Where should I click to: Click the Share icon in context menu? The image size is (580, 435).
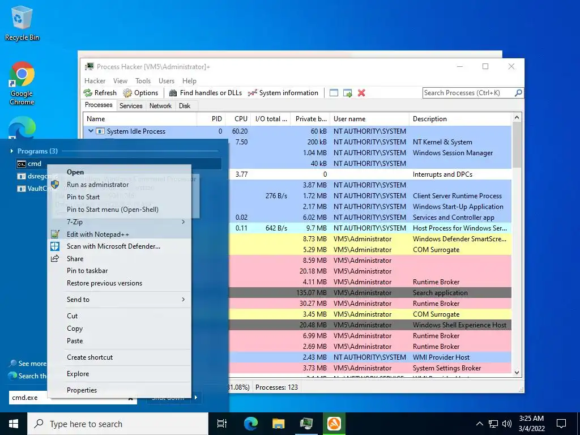tap(55, 258)
